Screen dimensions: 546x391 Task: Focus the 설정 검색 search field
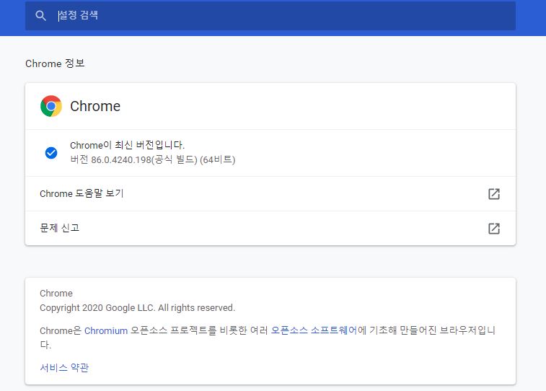coord(270,16)
